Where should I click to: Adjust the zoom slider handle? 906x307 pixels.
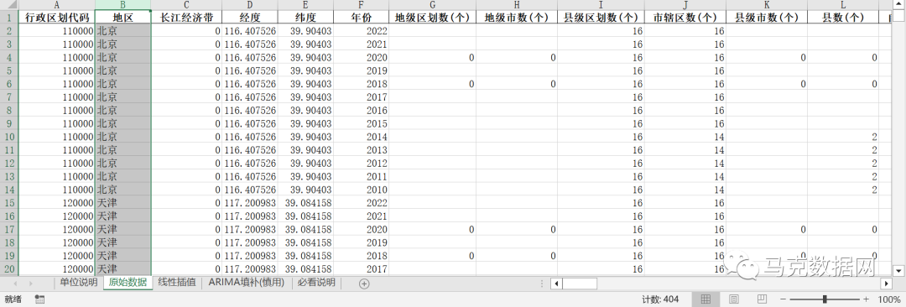pos(825,299)
